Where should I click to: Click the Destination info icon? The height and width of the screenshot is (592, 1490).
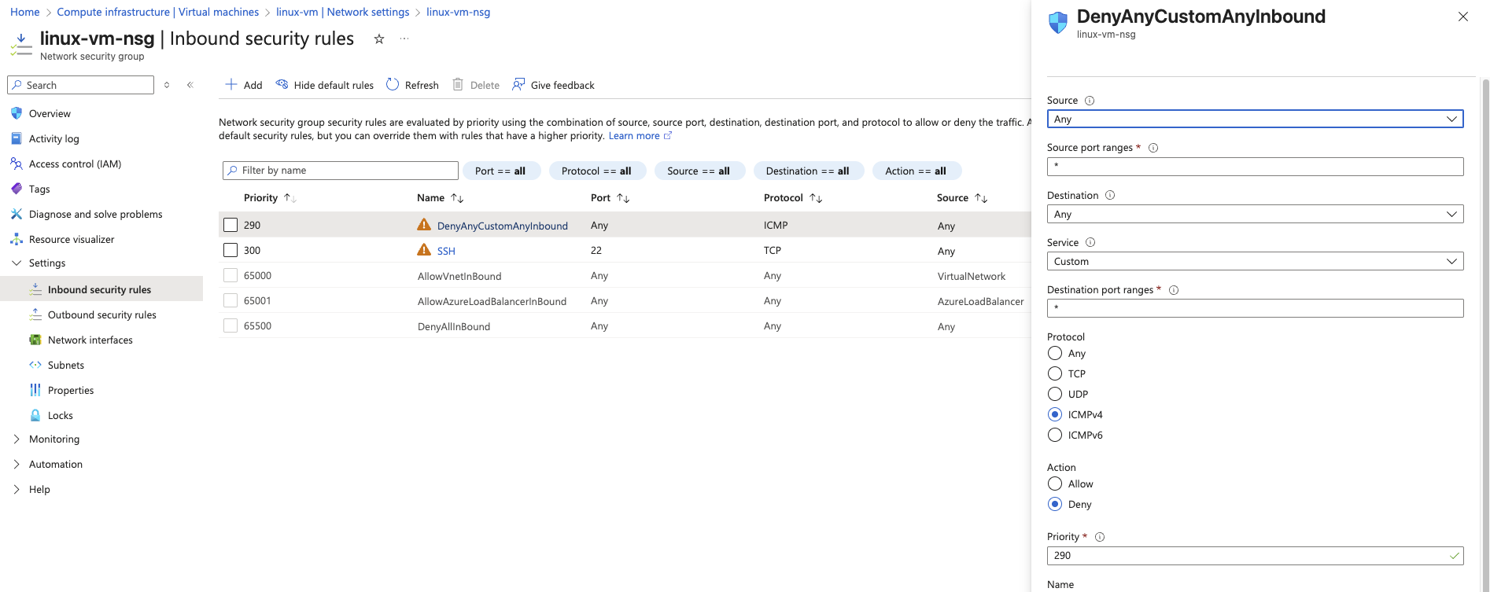coord(1110,195)
